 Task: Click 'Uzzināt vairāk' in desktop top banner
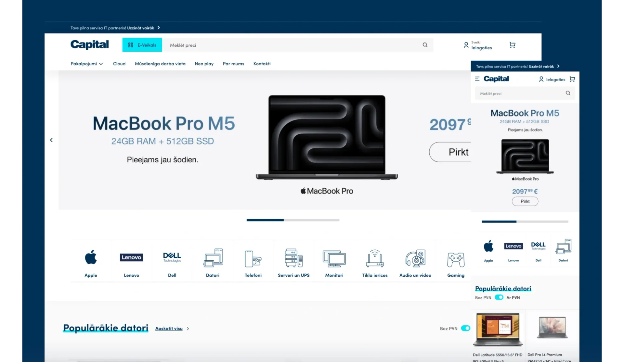point(140,28)
